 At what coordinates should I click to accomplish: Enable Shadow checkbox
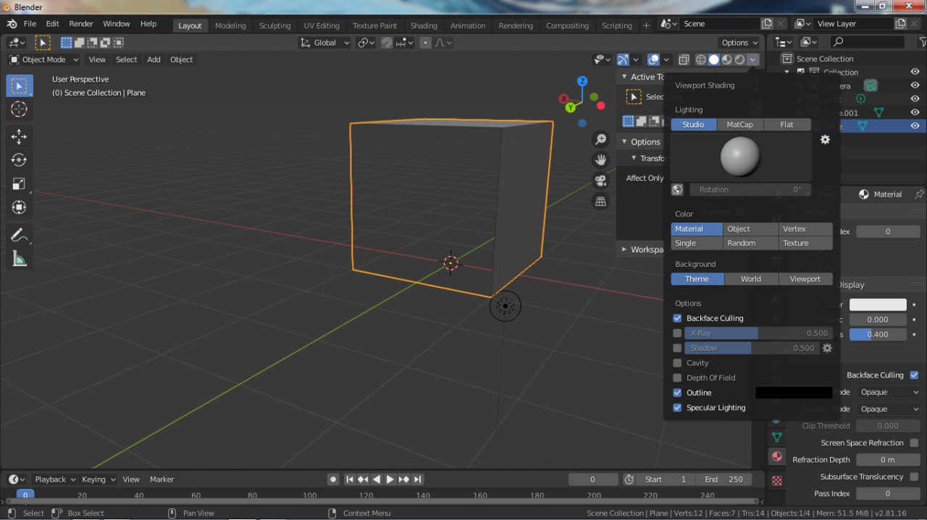click(x=678, y=348)
